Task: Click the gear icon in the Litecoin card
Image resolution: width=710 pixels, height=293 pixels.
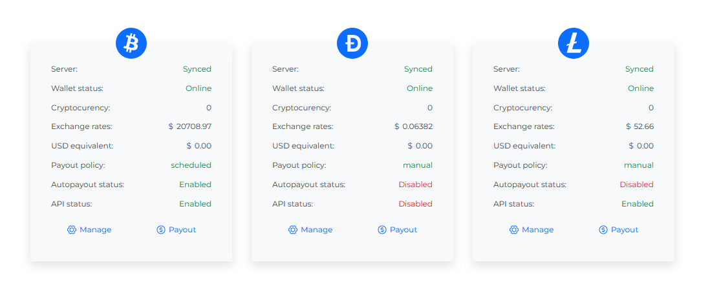Action: [514, 230]
